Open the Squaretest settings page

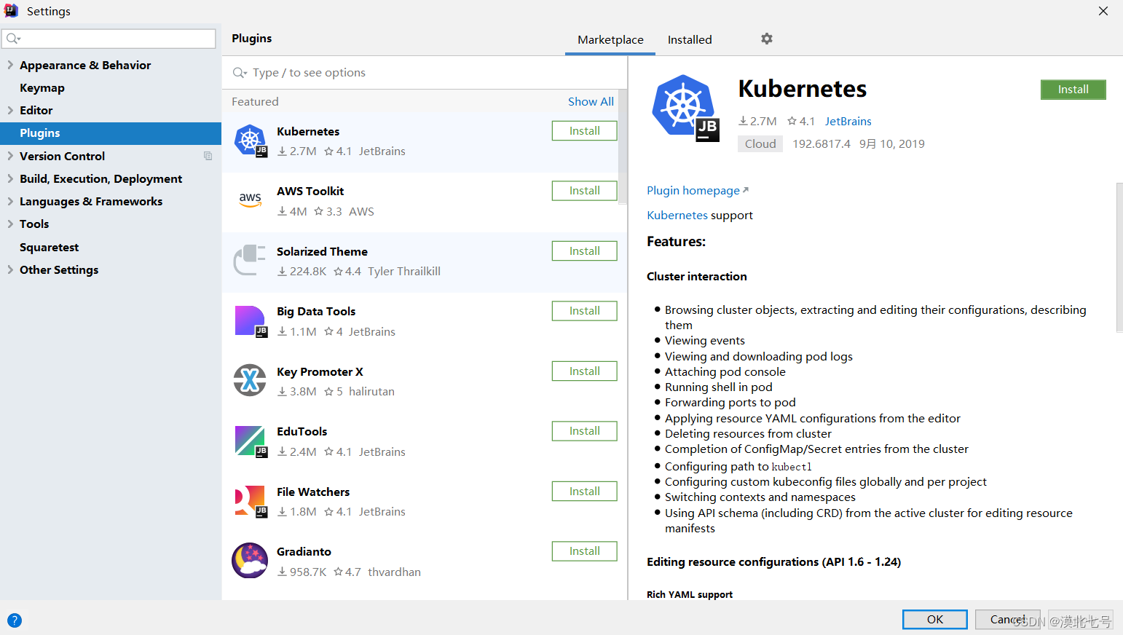(49, 247)
